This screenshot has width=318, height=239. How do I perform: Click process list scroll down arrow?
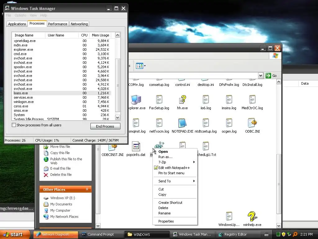coord(118,117)
